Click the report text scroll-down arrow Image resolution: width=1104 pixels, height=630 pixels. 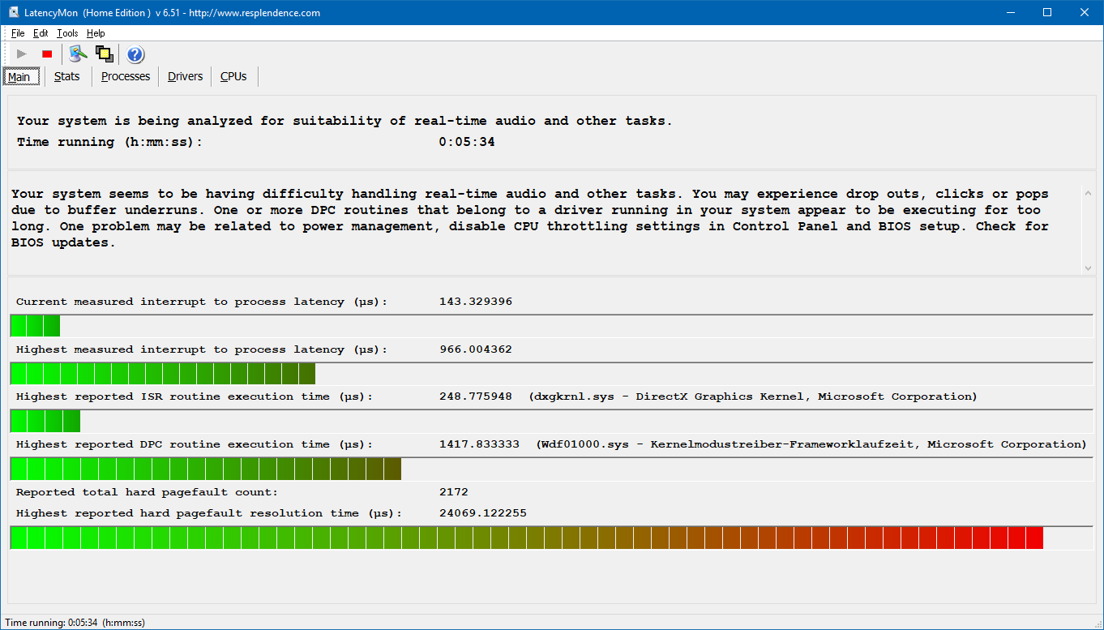click(x=1088, y=268)
